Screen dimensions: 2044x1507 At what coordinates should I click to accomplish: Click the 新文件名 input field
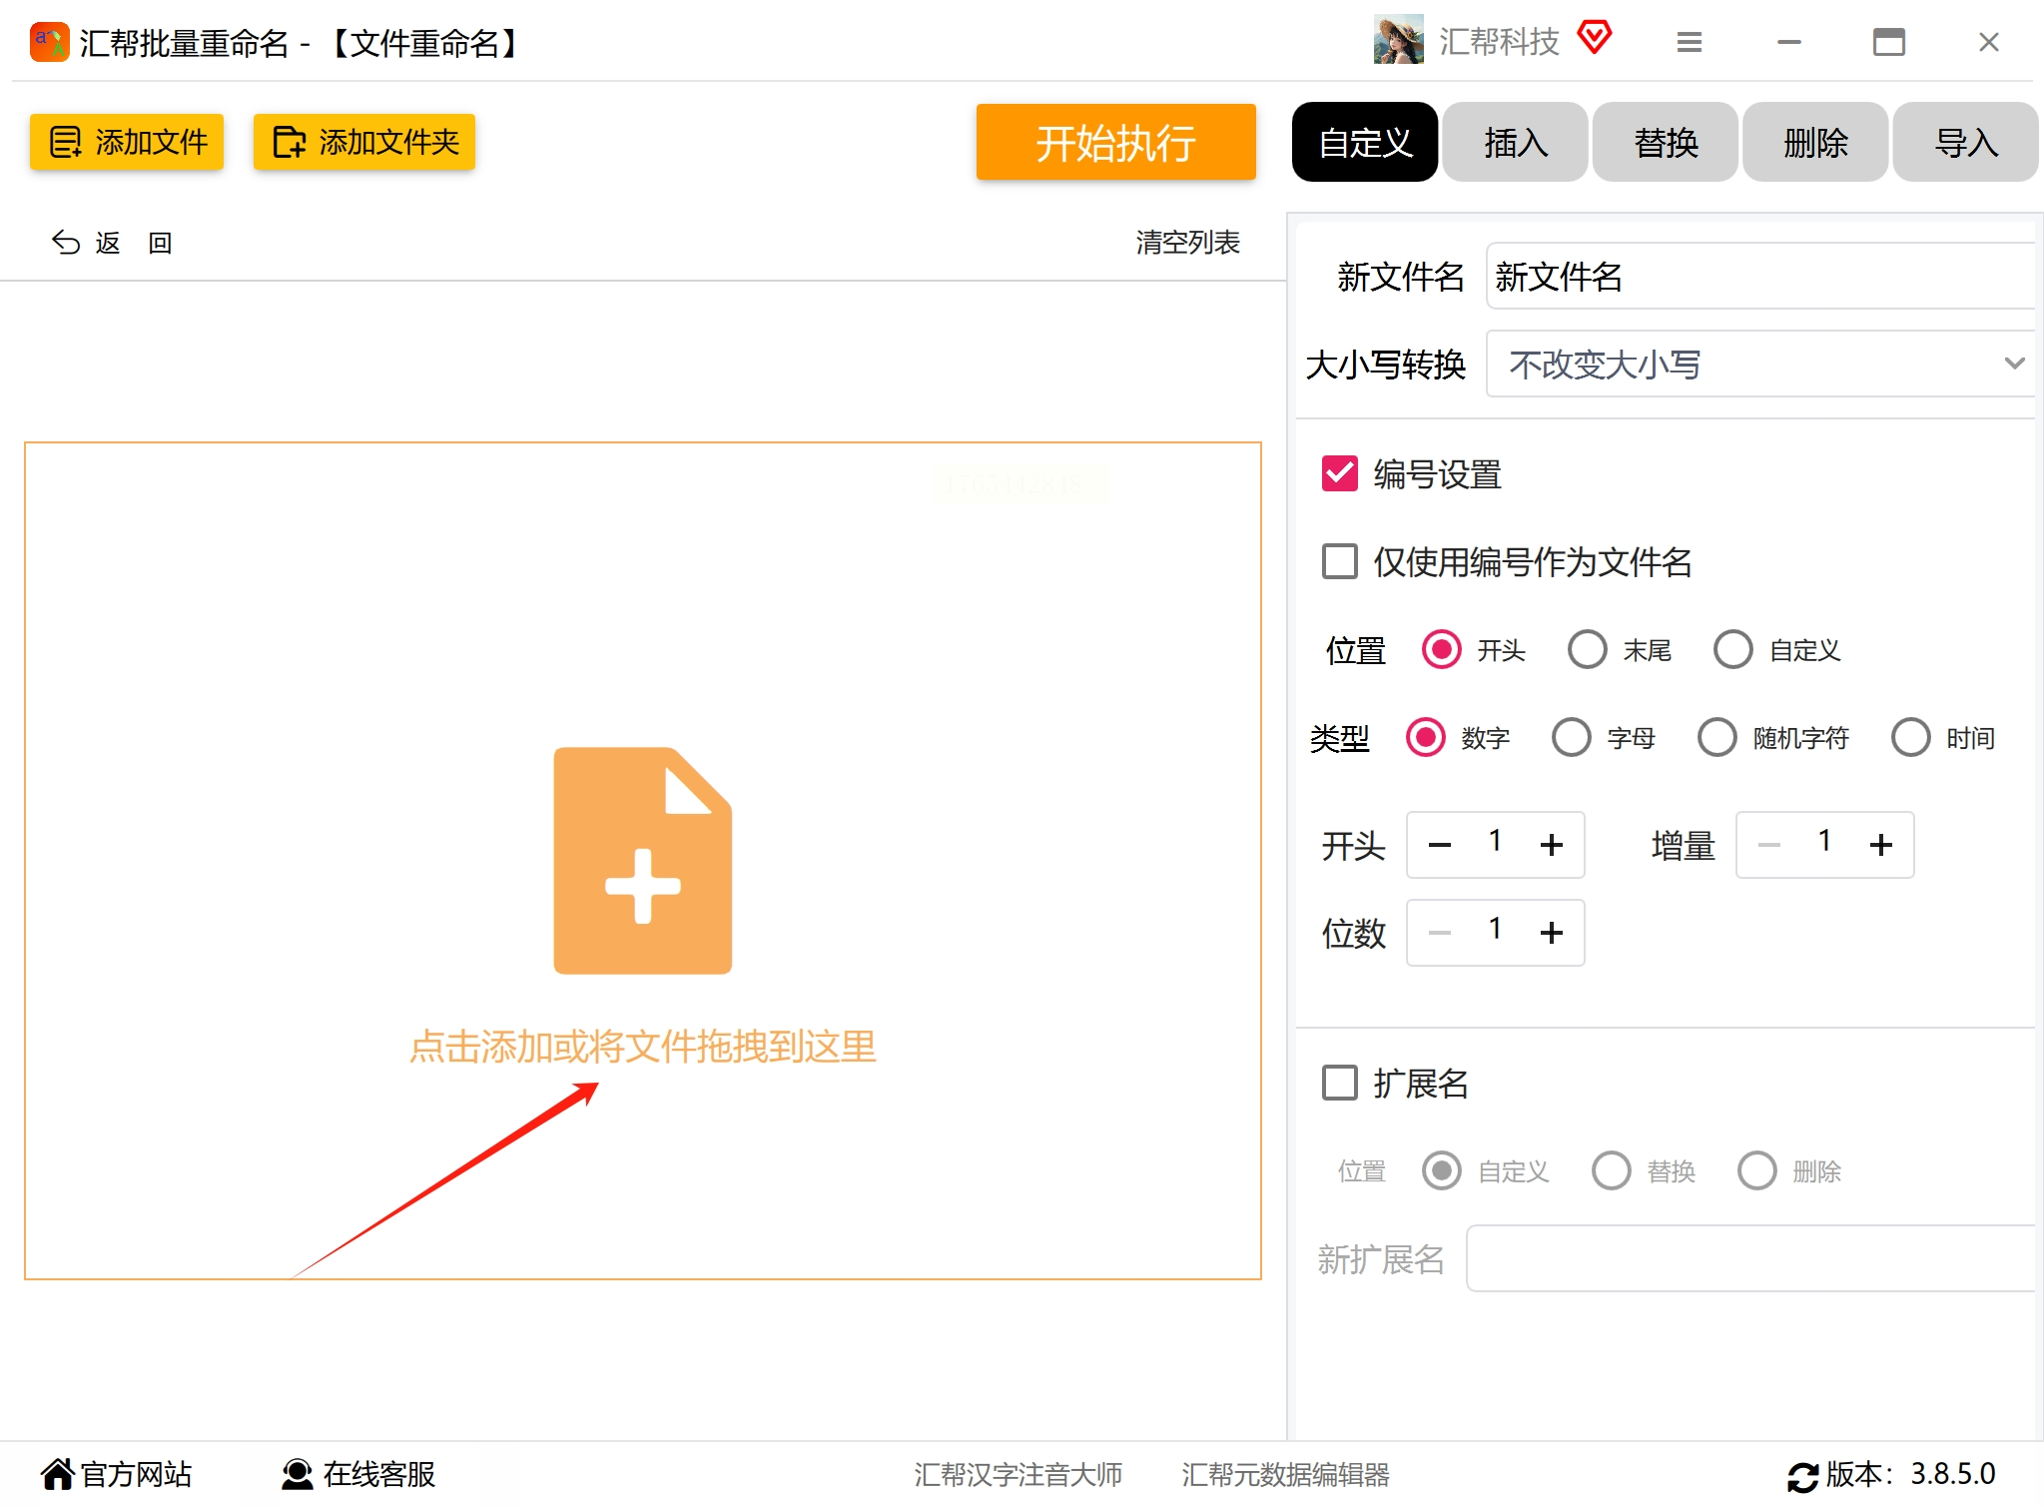pyautogui.click(x=1759, y=277)
